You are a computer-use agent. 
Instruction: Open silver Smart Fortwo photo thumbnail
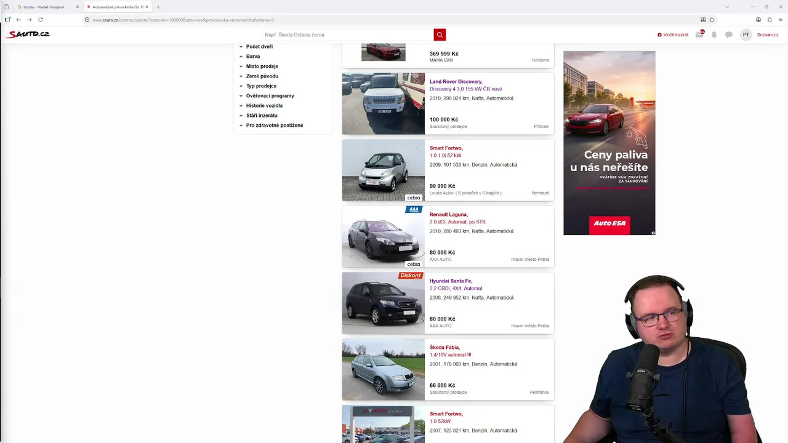tap(383, 170)
